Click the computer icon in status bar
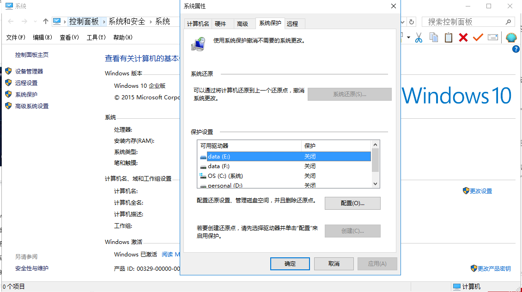 (457, 286)
